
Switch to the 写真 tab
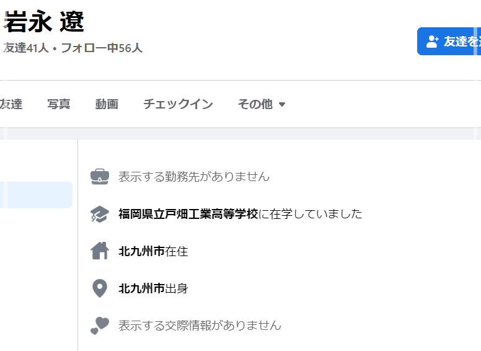59,104
